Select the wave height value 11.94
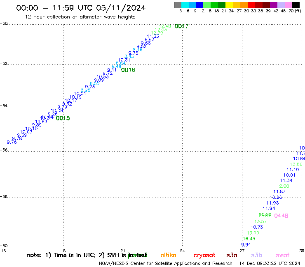Screen dimensions: 305x267 coord(269,208)
